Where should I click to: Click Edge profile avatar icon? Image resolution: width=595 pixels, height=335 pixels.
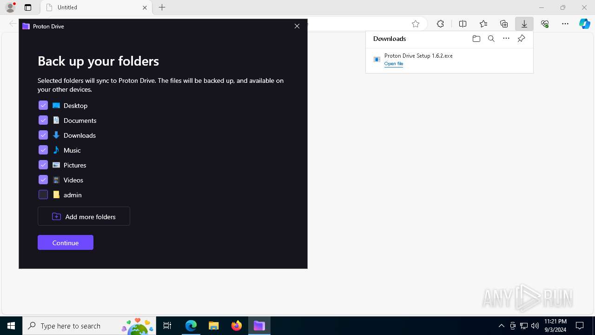pos(10,7)
